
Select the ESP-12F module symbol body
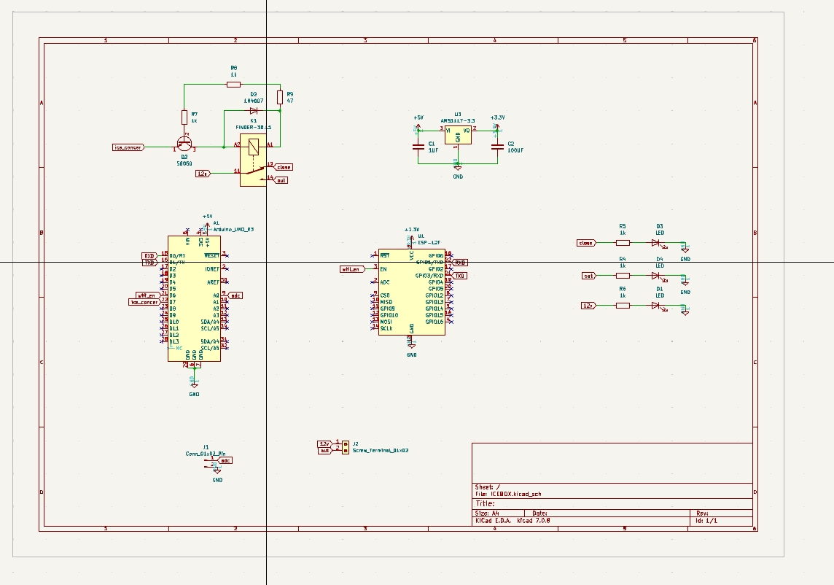tap(412, 292)
